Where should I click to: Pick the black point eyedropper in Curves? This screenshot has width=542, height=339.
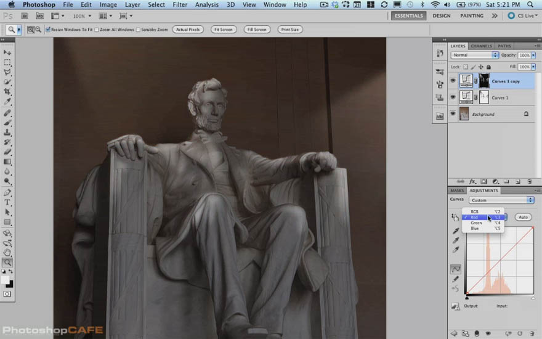click(x=456, y=231)
